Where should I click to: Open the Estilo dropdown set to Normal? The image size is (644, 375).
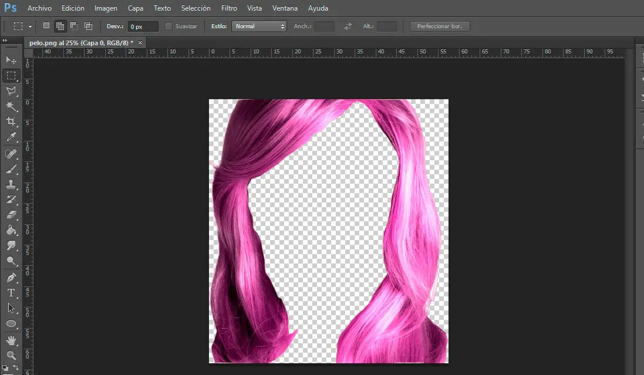[x=259, y=26]
